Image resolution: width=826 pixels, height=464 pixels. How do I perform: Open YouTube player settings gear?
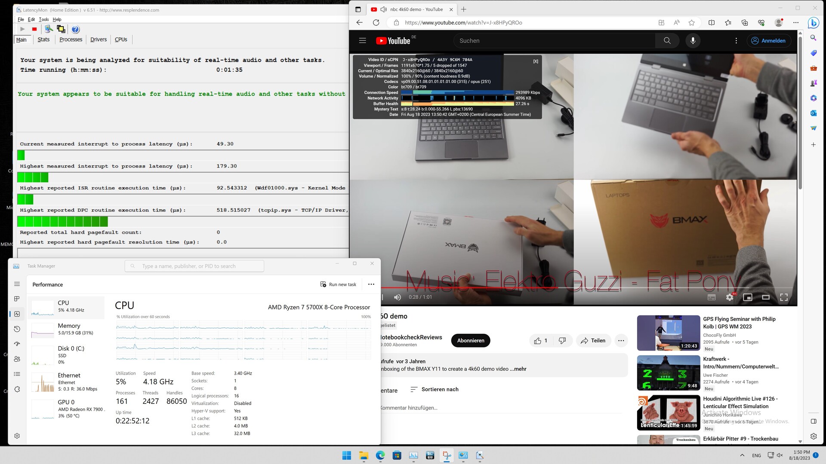[730, 297]
